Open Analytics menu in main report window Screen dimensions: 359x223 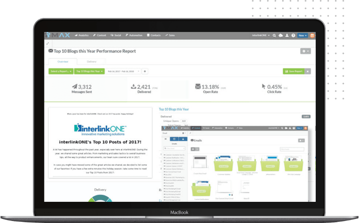tap(82, 35)
